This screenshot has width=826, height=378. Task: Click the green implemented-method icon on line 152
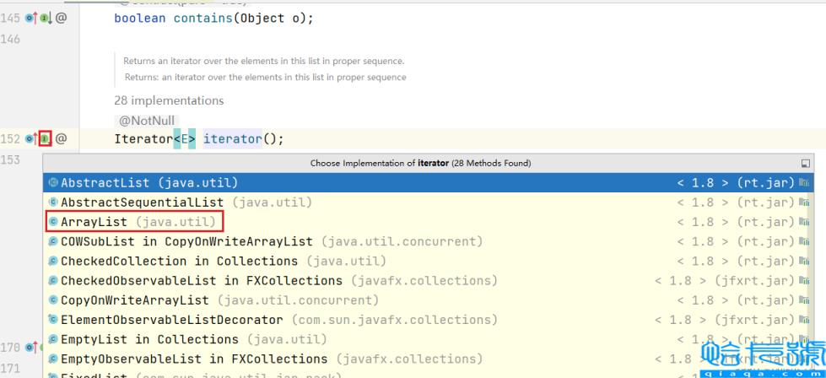(46, 139)
